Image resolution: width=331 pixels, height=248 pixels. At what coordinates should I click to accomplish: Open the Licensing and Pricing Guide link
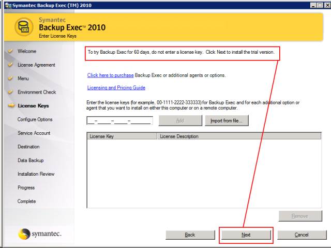[116, 88]
